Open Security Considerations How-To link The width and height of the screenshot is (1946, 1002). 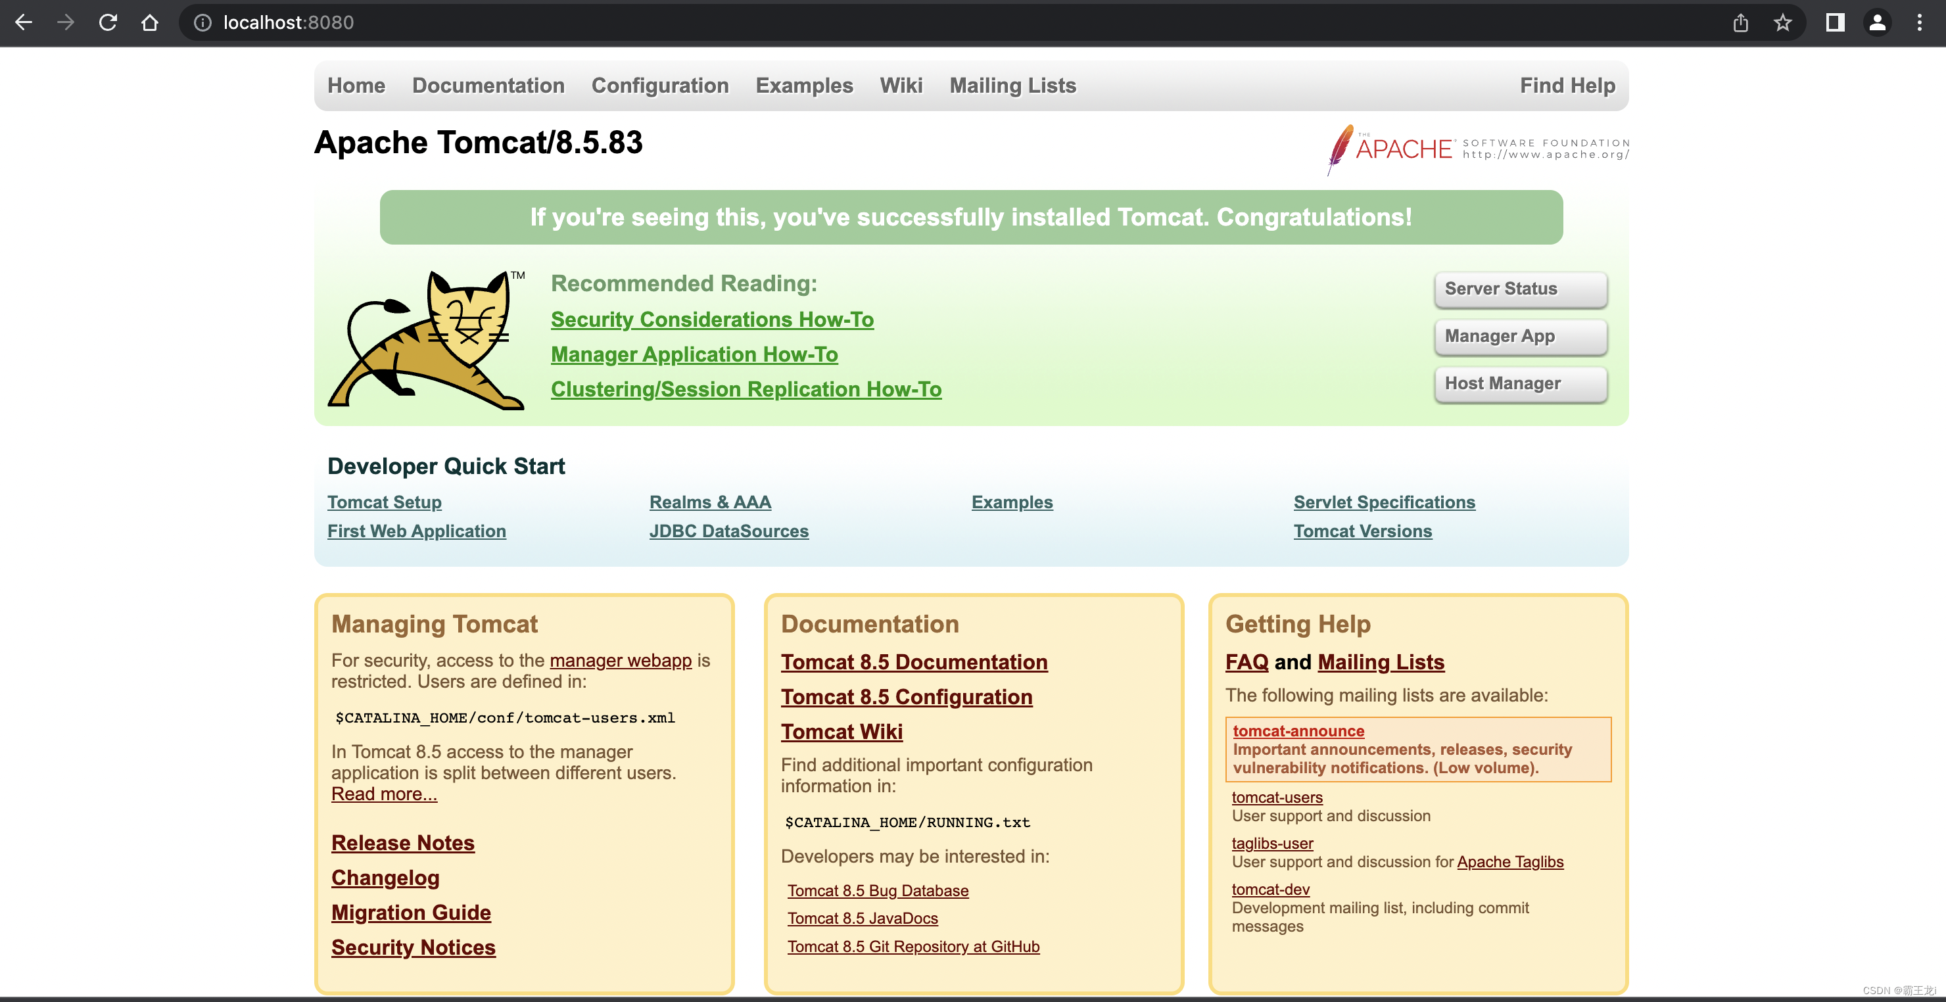point(711,320)
